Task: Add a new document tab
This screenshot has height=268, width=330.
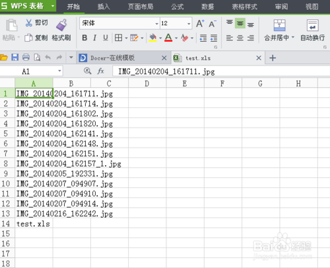Action: (x=273, y=58)
